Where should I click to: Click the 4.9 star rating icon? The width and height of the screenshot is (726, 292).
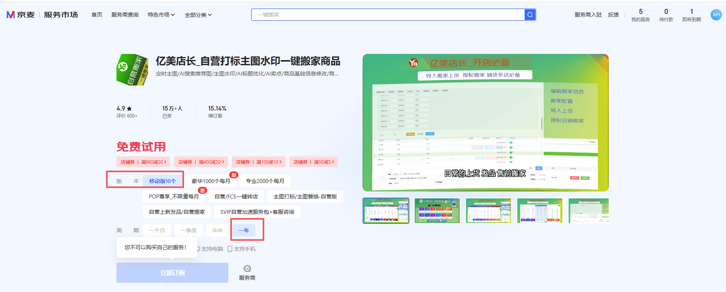(x=129, y=109)
